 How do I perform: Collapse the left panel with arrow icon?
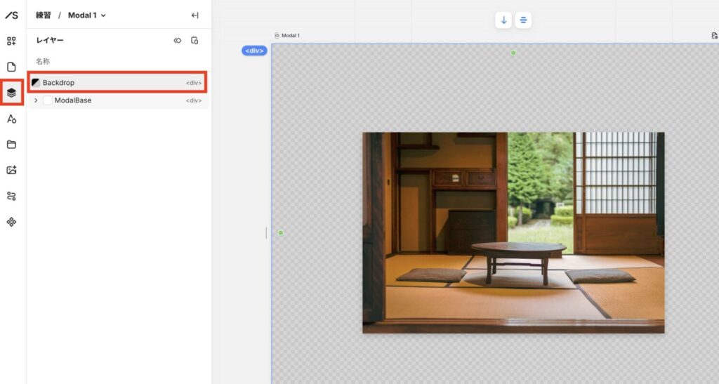194,15
